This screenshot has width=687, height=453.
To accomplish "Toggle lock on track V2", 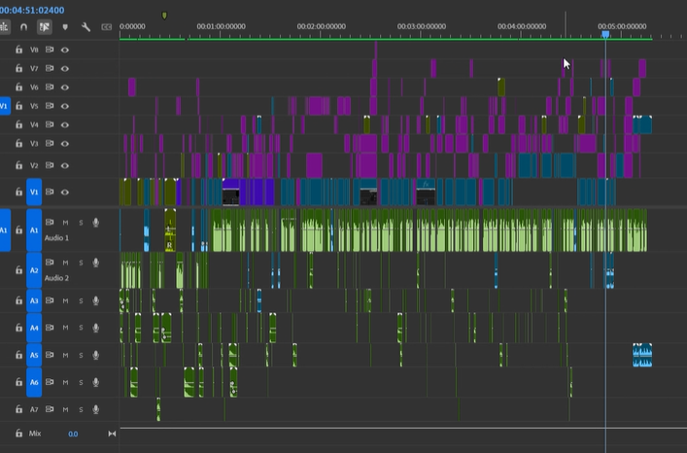I will 18,165.
